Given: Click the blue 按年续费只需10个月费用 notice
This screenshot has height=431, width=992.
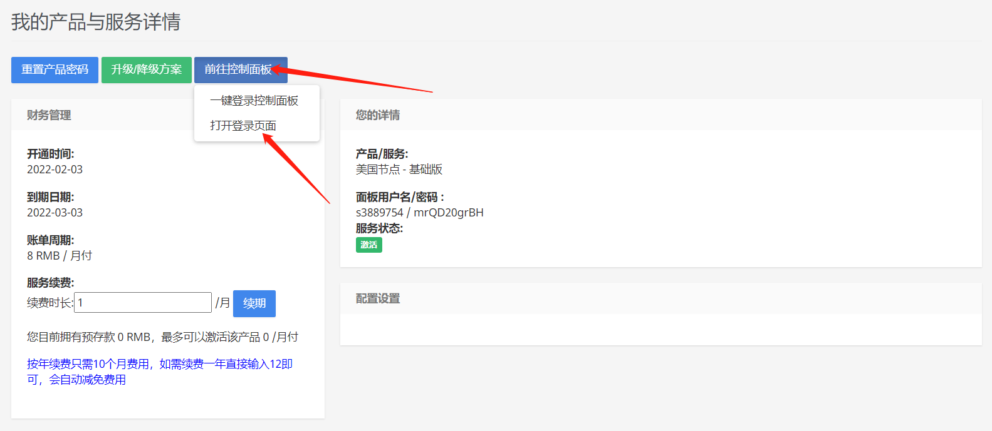Looking at the screenshot, I should click(160, 372).
